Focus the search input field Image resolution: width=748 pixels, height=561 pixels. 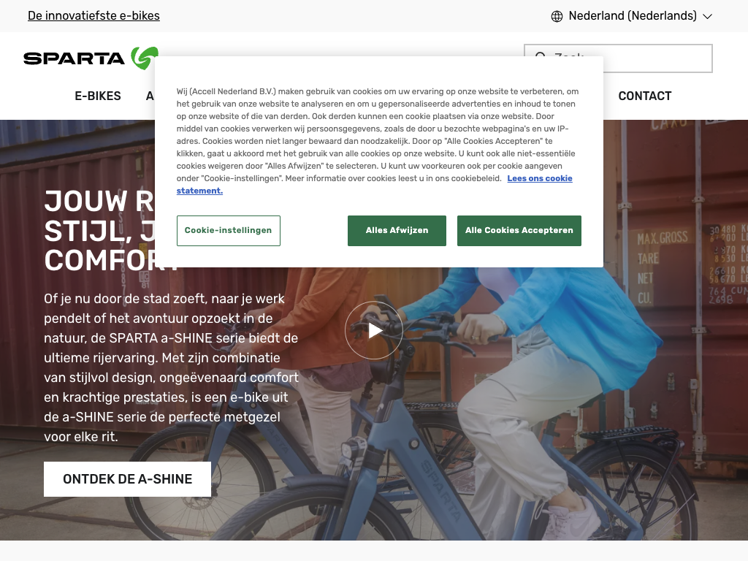618,58
